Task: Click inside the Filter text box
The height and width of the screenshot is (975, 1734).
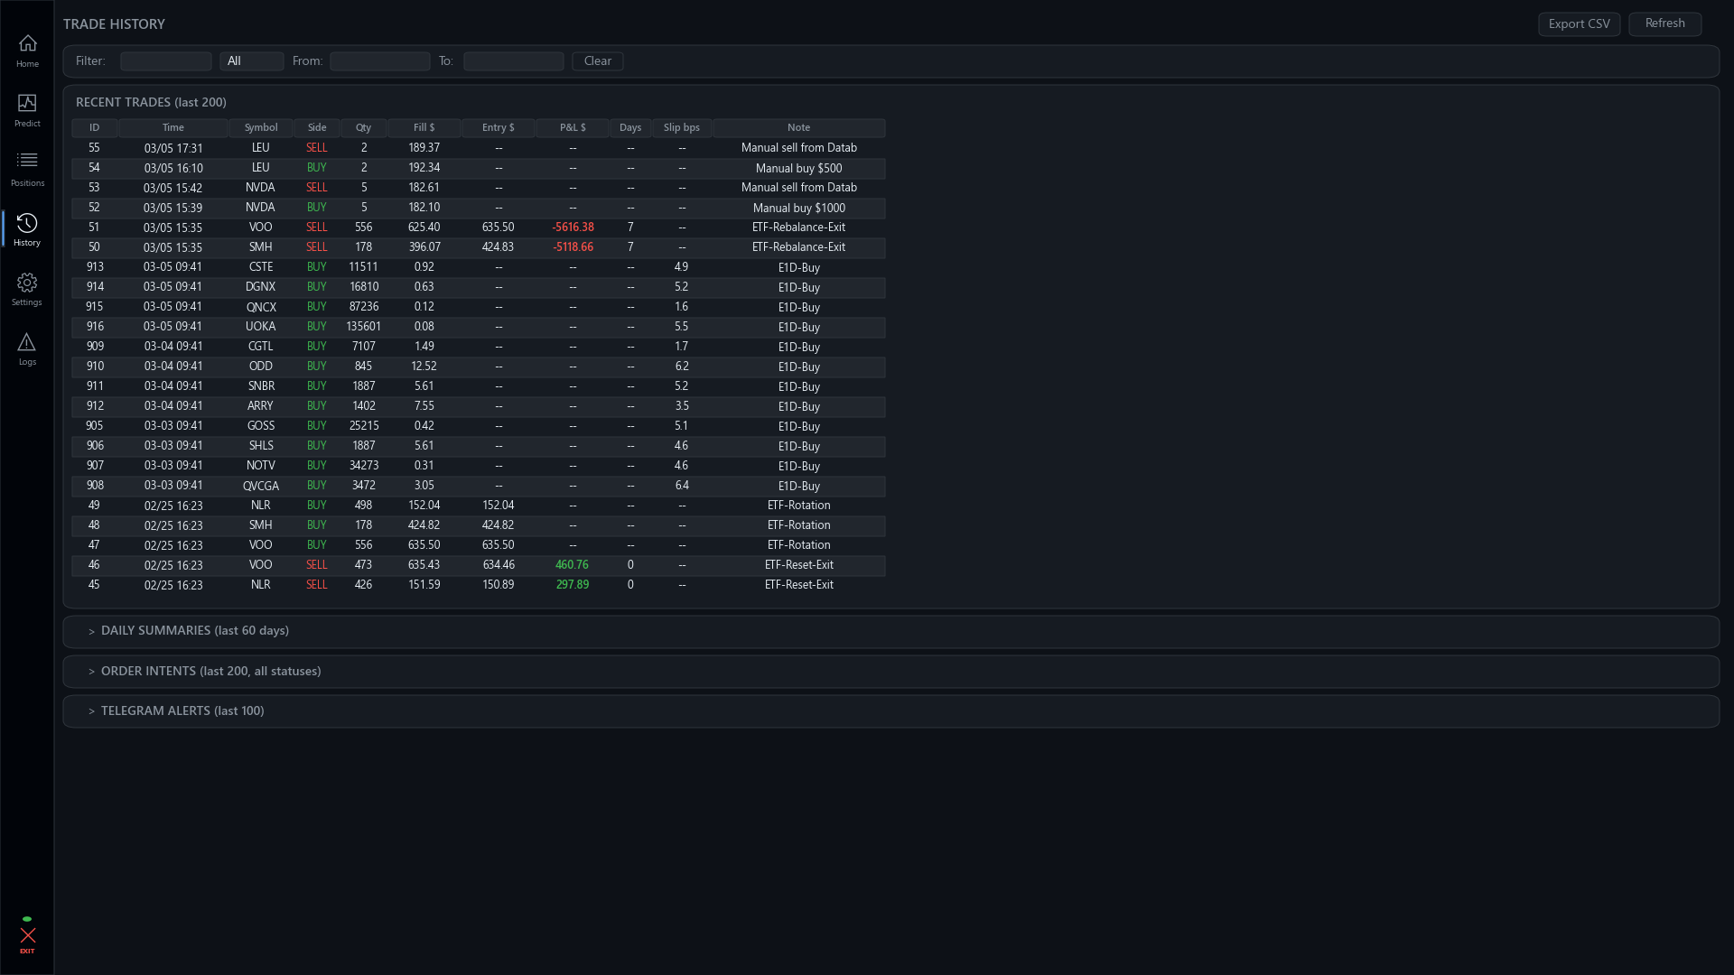Action: [165, 60]
